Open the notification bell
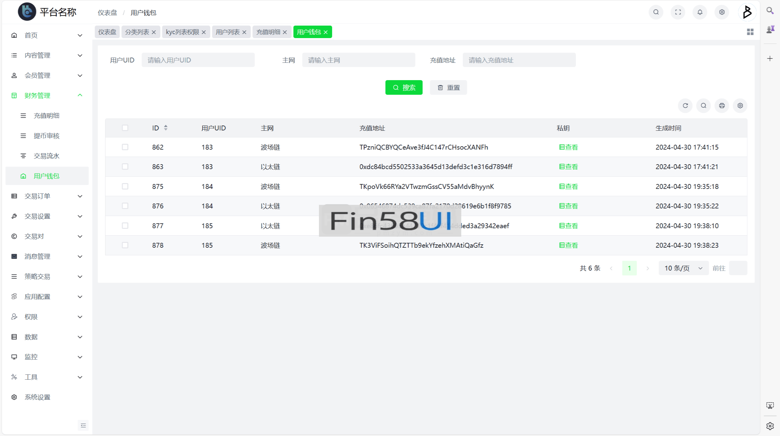780x436 pixels. (700, 12)
